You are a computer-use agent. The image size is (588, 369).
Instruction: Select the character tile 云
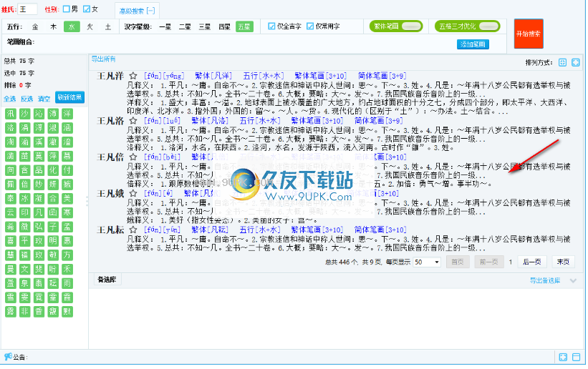(11, 212)
